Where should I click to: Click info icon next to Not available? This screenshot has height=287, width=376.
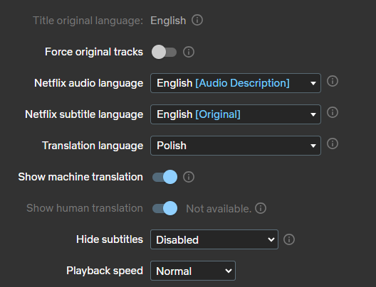(261, 208)
